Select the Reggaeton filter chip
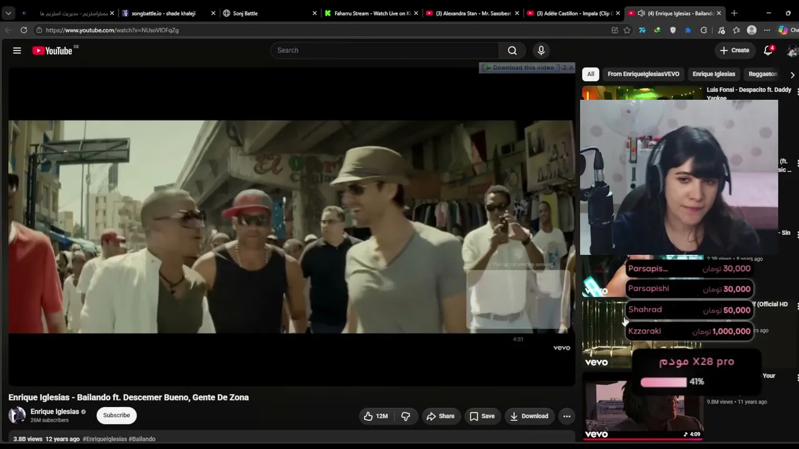 [763, 74]
